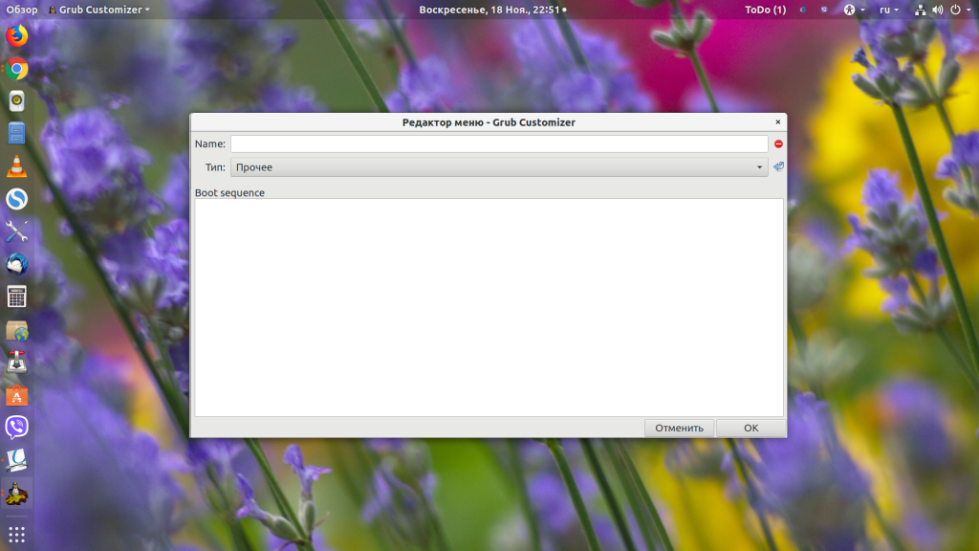This screenshot has width=979, height=551.
Task: Open the Grub Customizer app menu
Action: tap(99, 10)
